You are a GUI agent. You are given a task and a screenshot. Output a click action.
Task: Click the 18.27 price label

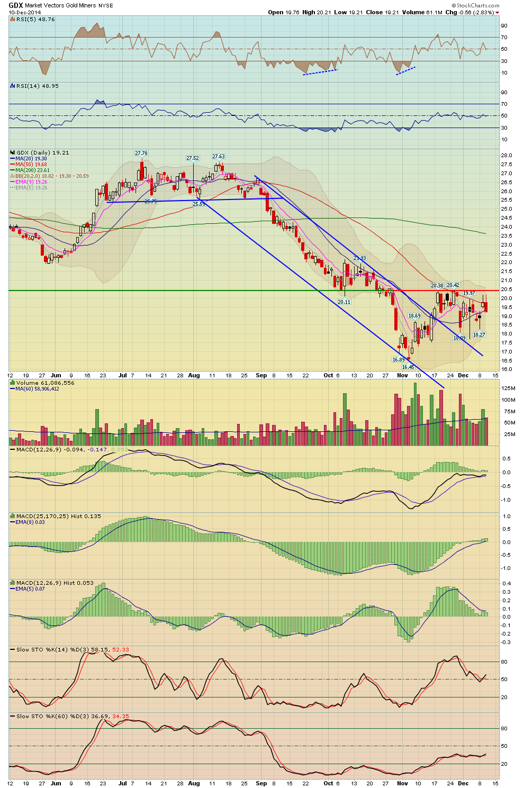[x=479, y=334]
